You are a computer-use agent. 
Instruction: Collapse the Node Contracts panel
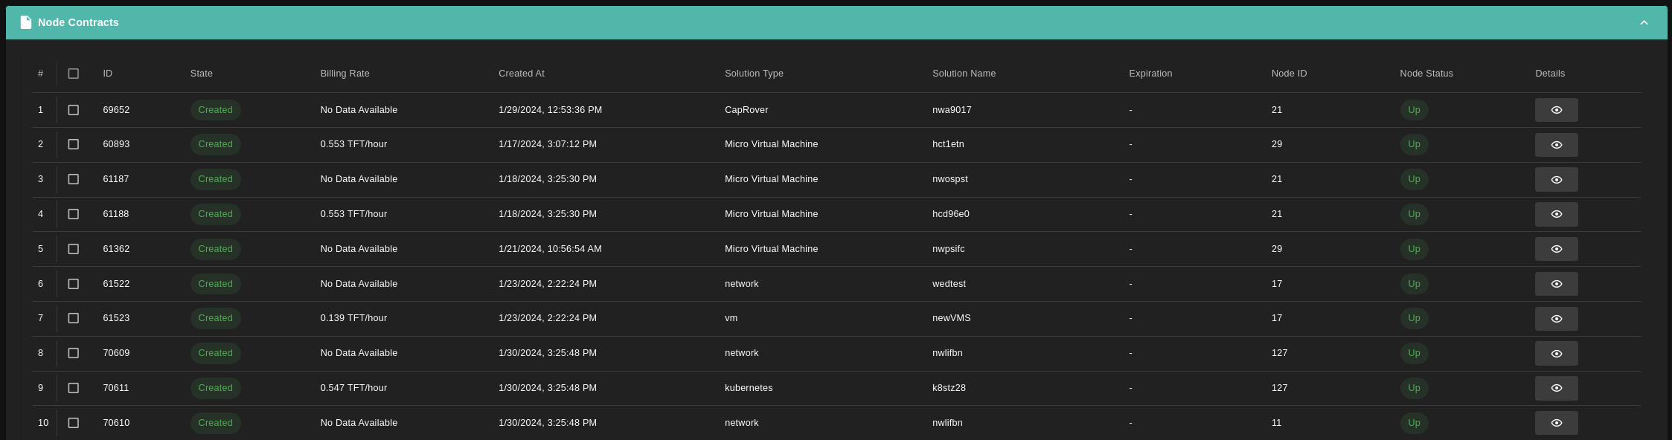pyautogui.click(x=1644, y=22)
